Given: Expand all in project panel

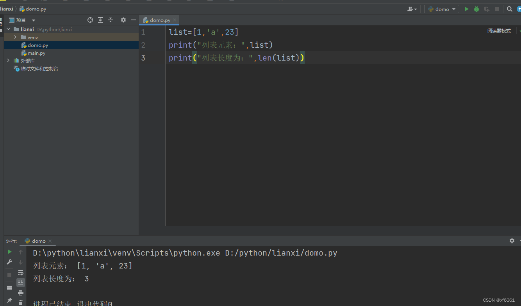Looking at the screenshot, I should click(100, 20).
